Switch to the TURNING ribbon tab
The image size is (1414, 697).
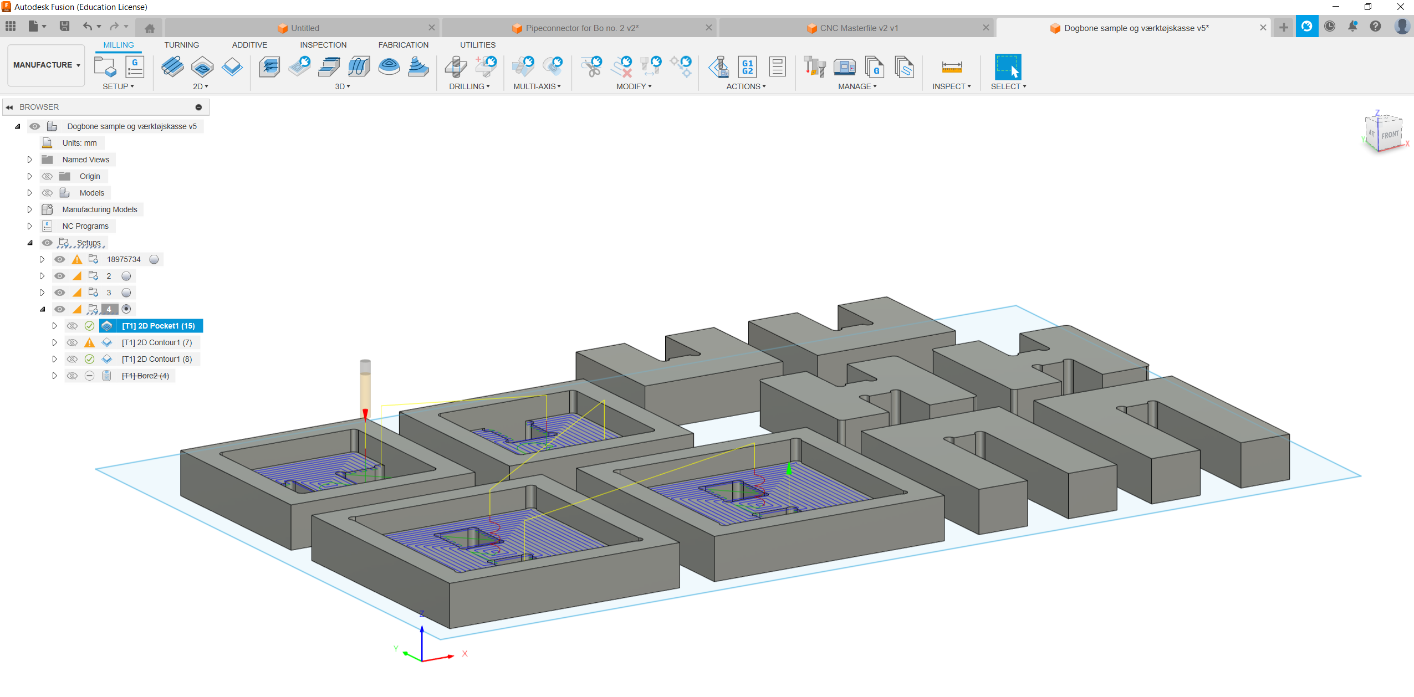click(x=181, y=45)
